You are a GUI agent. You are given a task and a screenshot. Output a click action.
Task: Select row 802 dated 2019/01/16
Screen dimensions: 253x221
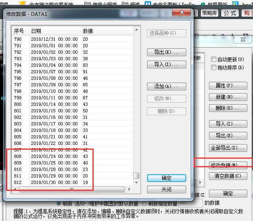(73, 117)
